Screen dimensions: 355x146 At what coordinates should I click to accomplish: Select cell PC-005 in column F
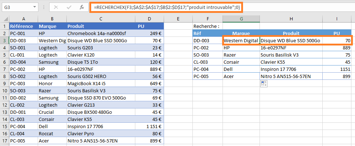(x=207, y=77)
